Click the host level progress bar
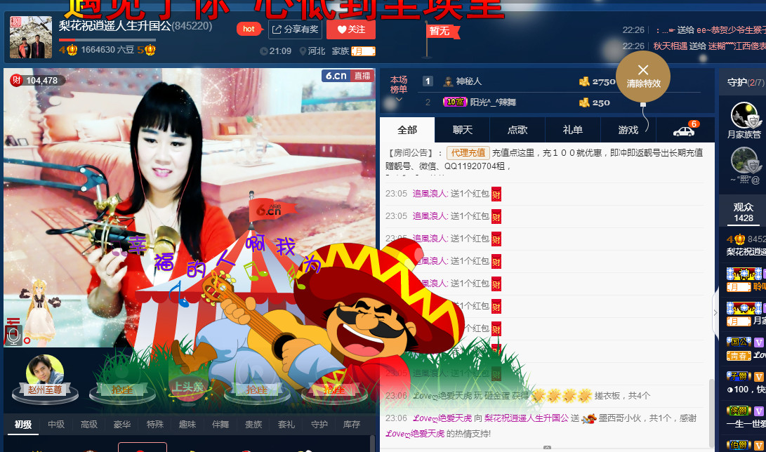Viewport: 766px width, 452px height. coord(107,39)
